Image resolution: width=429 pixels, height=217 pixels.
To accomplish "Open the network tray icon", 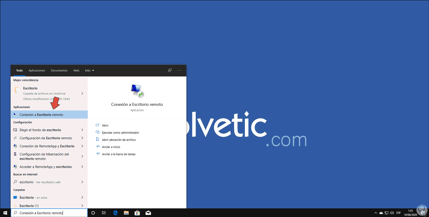I will click(x=386, y=213).
